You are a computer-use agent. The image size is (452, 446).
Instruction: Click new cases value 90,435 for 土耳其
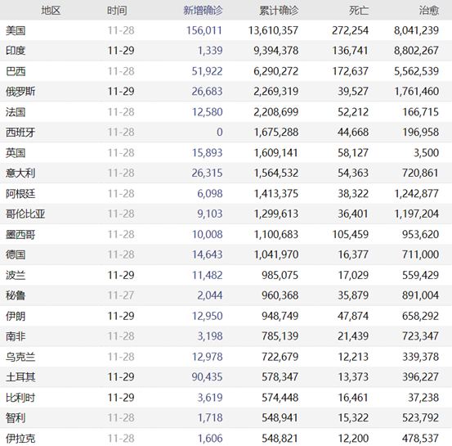click(x=207, y=376)
